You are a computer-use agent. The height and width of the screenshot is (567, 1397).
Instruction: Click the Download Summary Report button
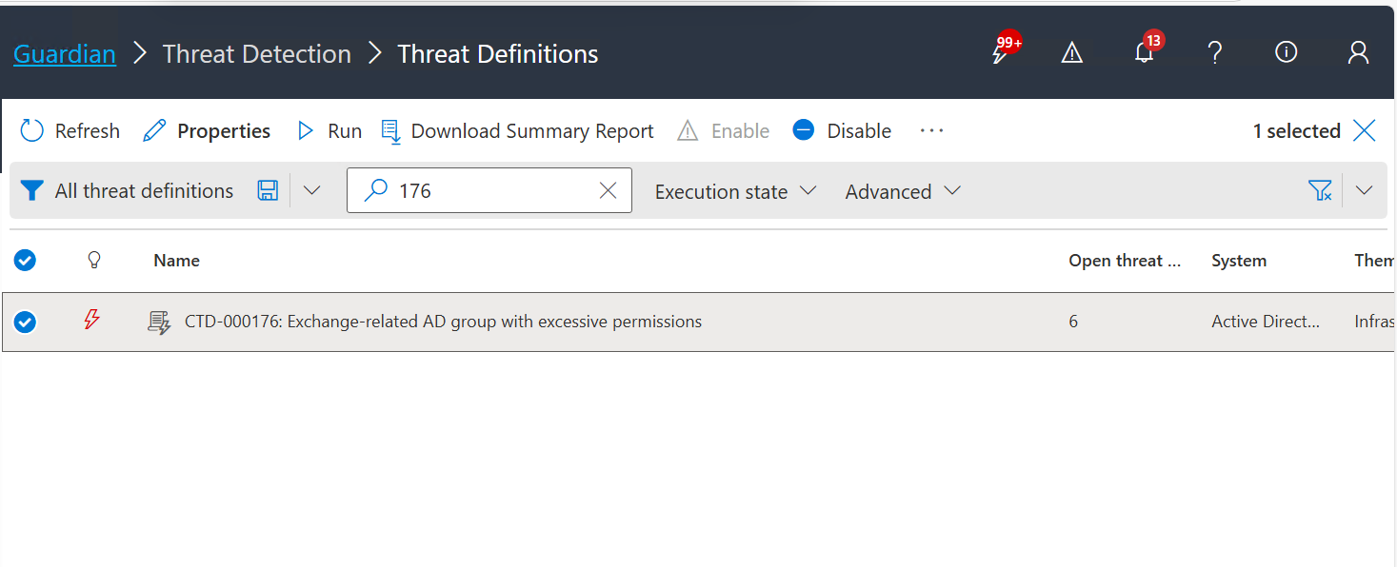coord(517,131)
